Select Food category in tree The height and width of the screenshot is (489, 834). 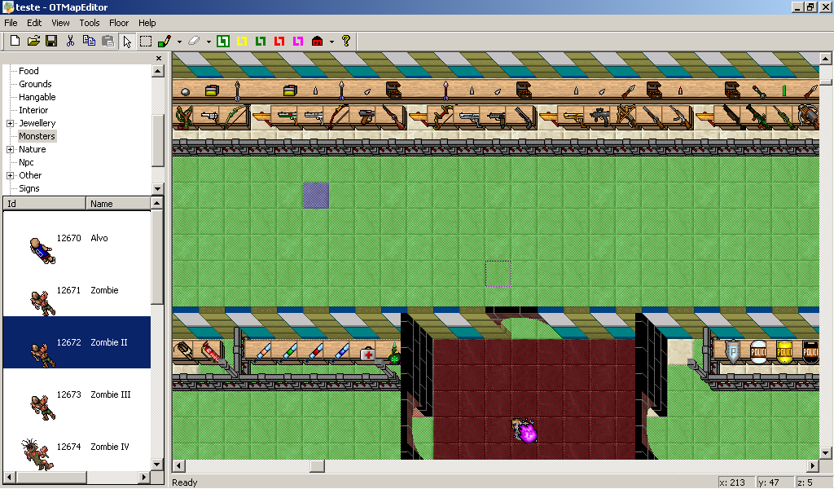point(29,71)
